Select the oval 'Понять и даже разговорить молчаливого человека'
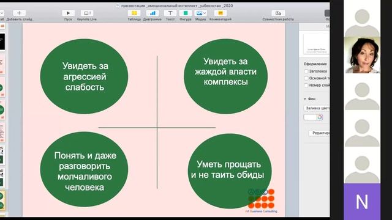Image resolution: width=392 pixels, height=220 pixels. 85,169
